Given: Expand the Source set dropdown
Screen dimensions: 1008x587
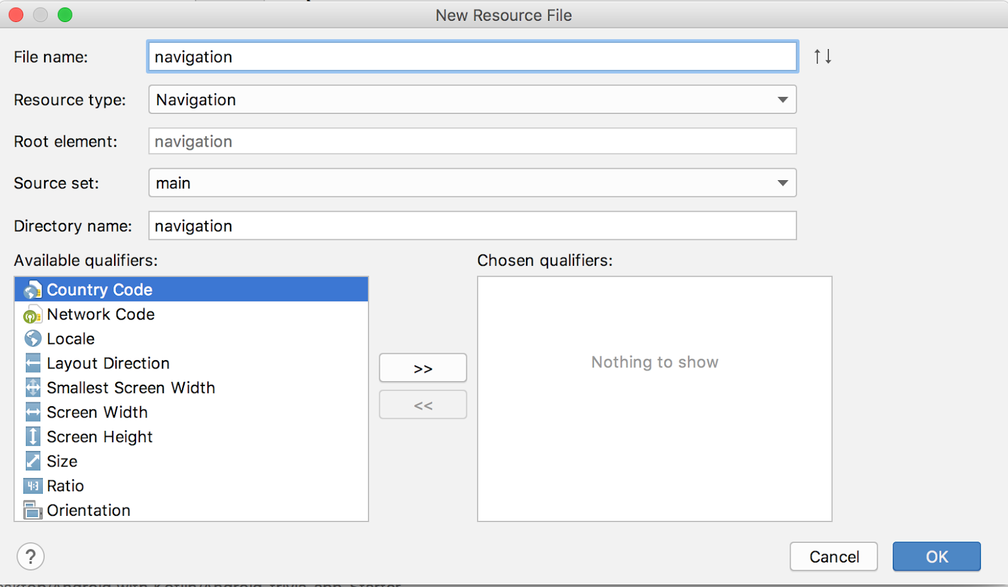Looking at the screenshot, I should click(x=472, y=183).
